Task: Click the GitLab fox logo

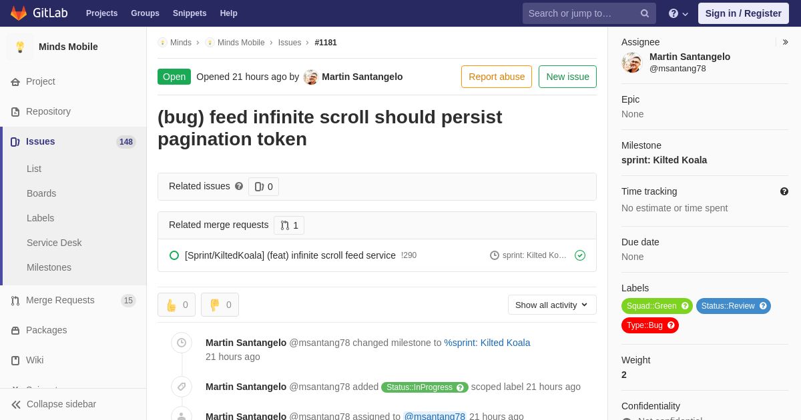Action: click(x=19, y=13)
